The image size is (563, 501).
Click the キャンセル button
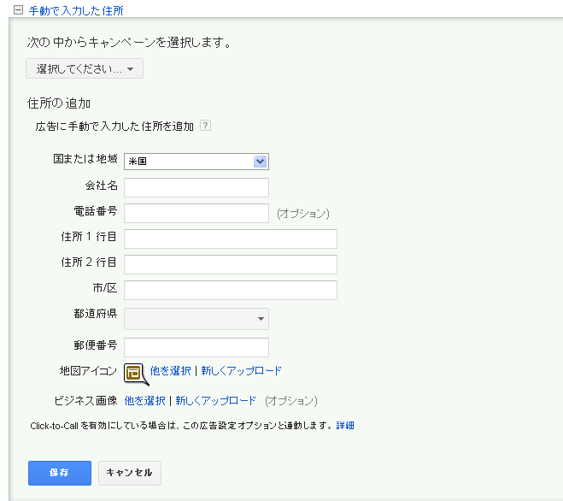pos(130,473)
